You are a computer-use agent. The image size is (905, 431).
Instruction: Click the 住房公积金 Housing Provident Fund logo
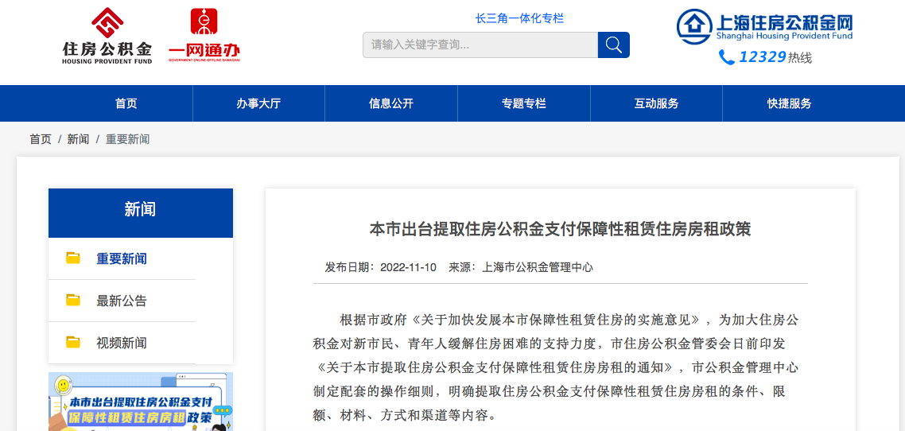click(x=107, y=36)
